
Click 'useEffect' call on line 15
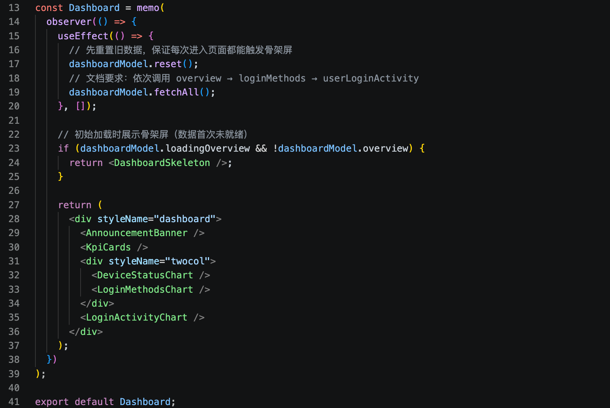[x=83, y=36]
